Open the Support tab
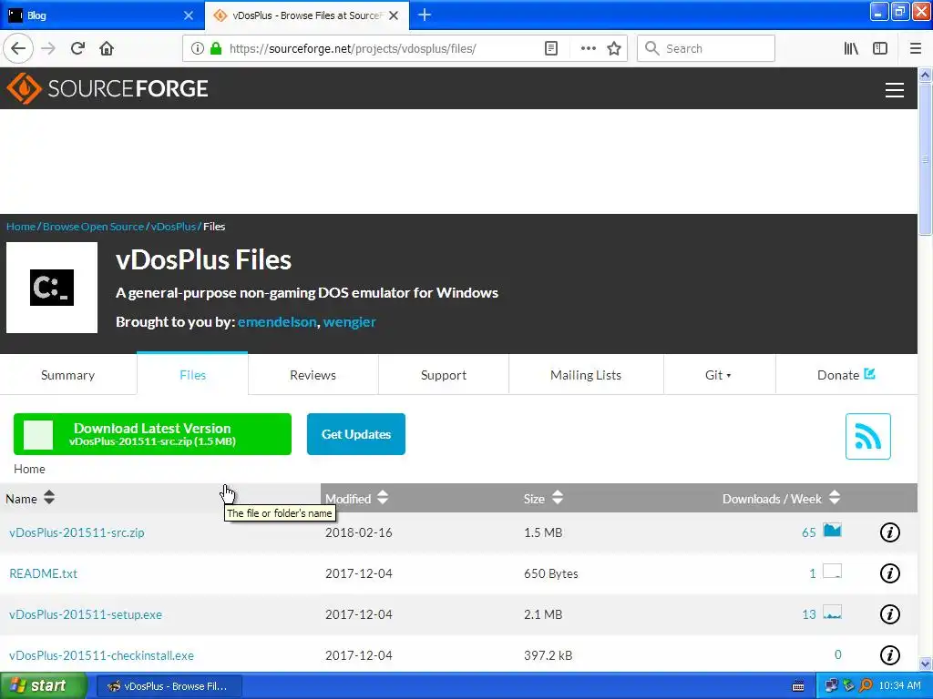Image resolution: width=933 pixels, height=699 pixels. pos(444,375)
